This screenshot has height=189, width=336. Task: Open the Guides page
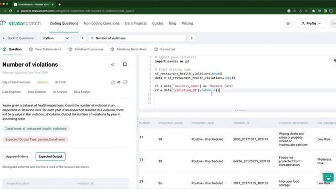(157, 23)
